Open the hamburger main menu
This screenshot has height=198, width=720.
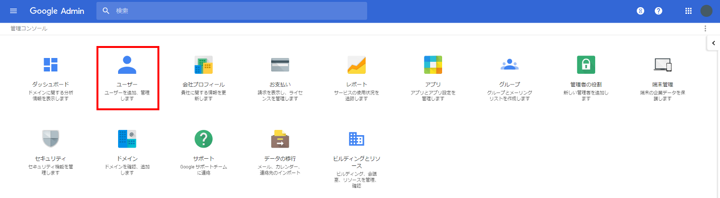point(13,11)
